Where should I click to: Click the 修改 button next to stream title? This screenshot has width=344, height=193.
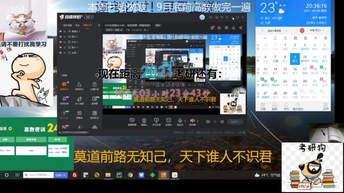[x=158, y=25]
